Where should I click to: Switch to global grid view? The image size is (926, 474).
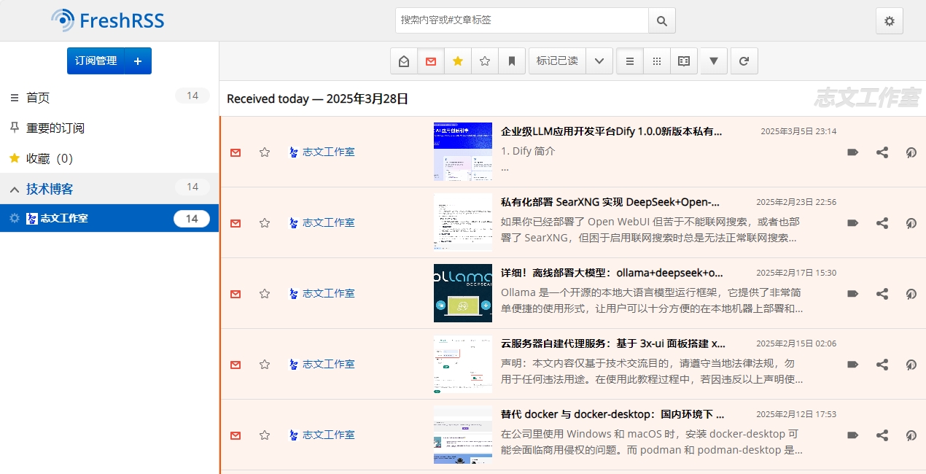[x=657, y=61]
